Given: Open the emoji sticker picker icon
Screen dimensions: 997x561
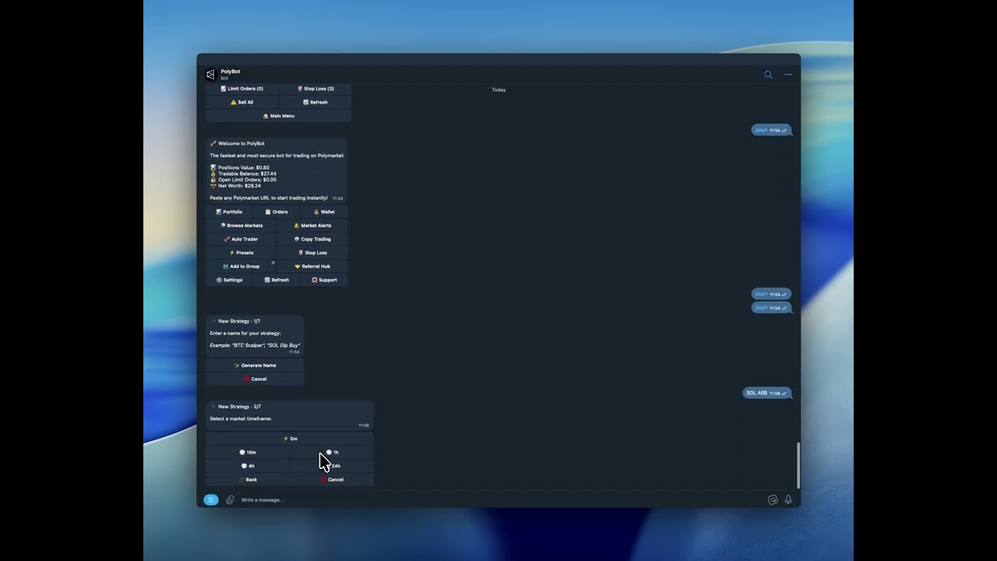Looking at the screenshot, I should tap(773, 499).
